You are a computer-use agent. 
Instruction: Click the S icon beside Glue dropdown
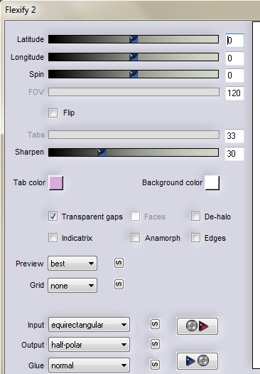[155, 365]
